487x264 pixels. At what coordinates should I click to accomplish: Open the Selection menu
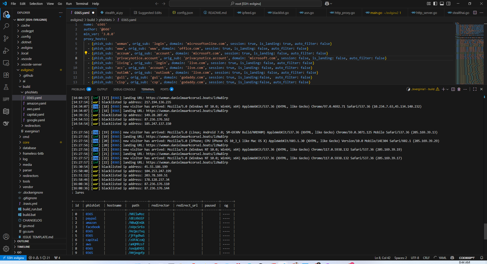click(36, 4)
